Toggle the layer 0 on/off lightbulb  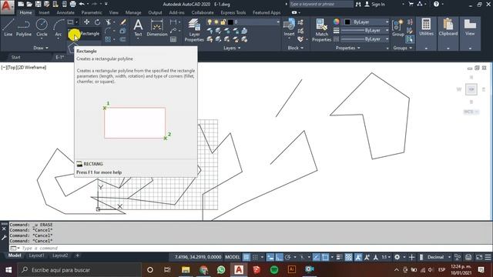210,22
